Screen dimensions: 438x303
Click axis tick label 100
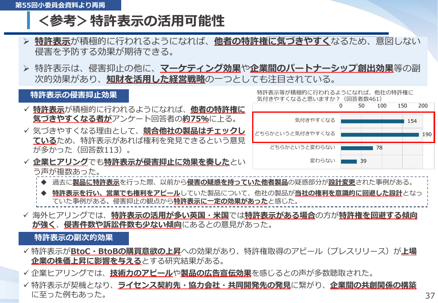382,106
